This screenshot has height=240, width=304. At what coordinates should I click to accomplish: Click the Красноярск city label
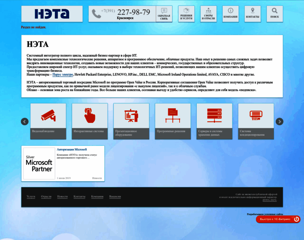125,18
